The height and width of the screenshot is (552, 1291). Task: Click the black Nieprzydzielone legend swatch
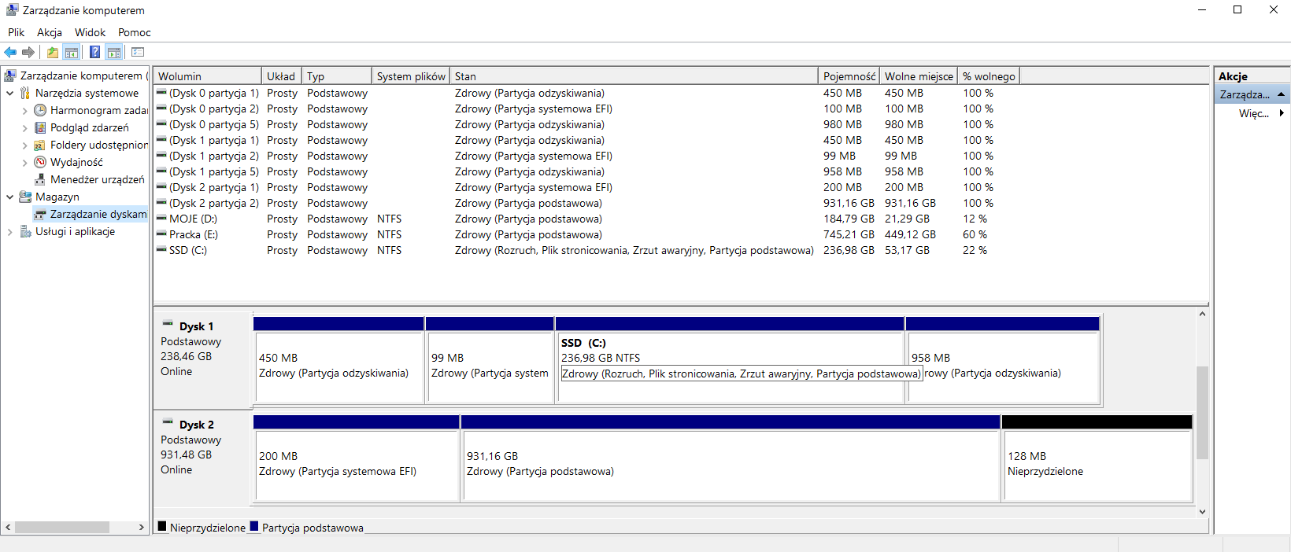coord(162,527)
